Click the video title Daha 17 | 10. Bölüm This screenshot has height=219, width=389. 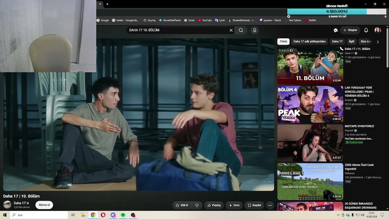[x=21, y=196]
